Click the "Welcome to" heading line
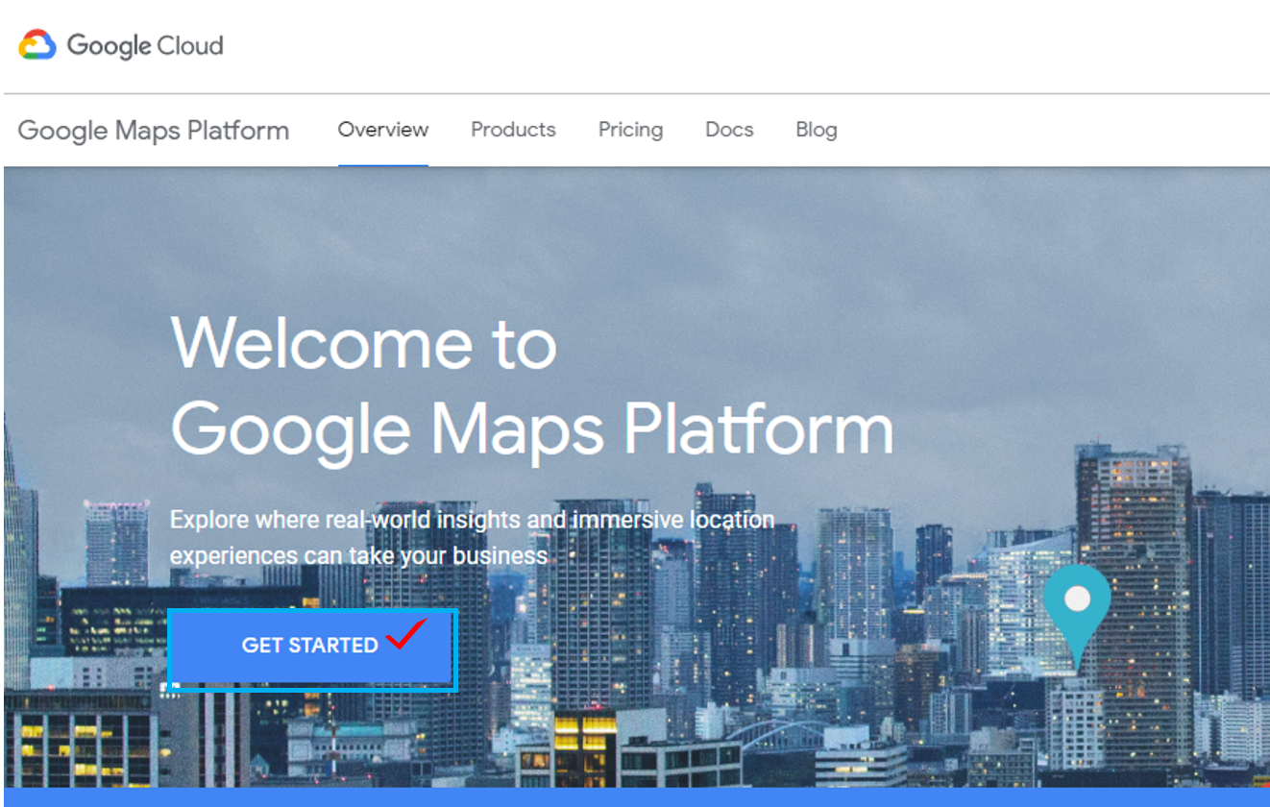Viewport: 1270px width, 807px height. pos(363,344)
